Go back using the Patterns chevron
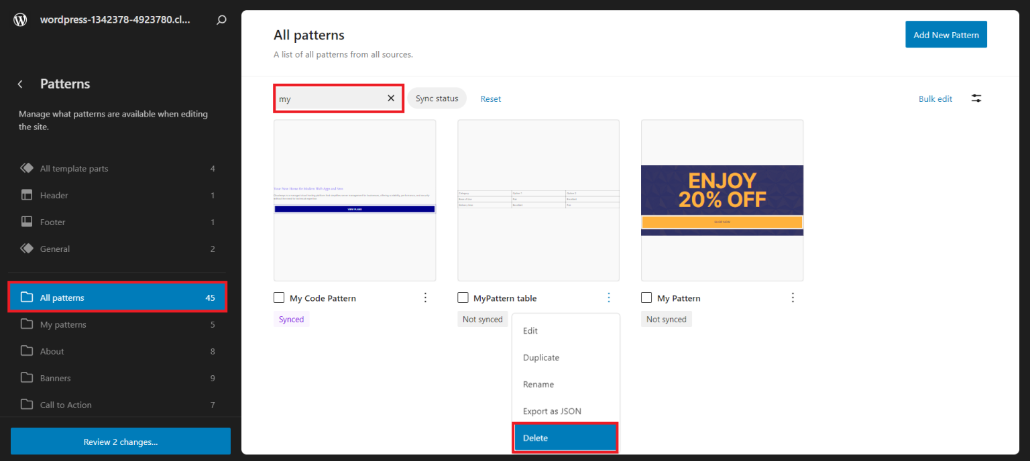Image resolution: width=1030 pixels, height=461 pixels. click(x=20, y=84)
